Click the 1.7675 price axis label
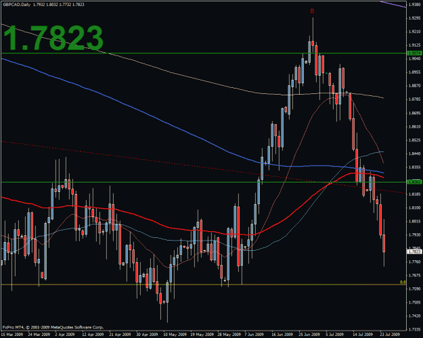The width and height of the screenshot is (423, 338). [415, 275]
